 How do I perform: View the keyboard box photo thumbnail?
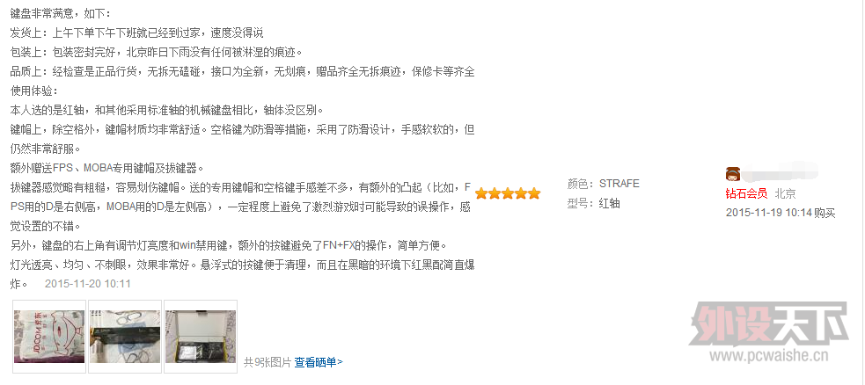coord(125,336)
